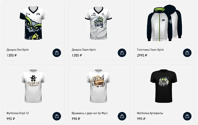
Task: Open the Owl Spirit jersey image
Action: point(33,23)
